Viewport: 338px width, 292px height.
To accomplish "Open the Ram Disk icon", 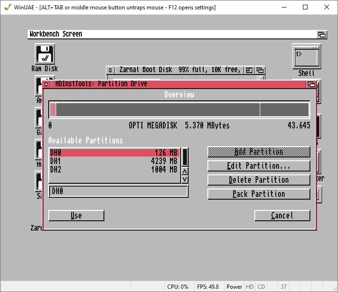I will pos(44,54).
